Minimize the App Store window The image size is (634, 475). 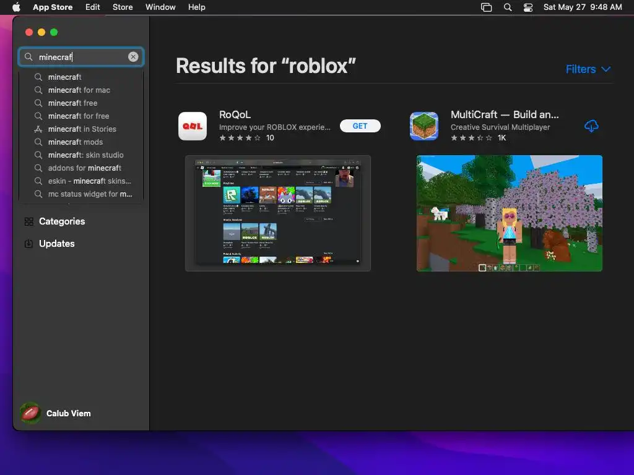coord(41,32)
